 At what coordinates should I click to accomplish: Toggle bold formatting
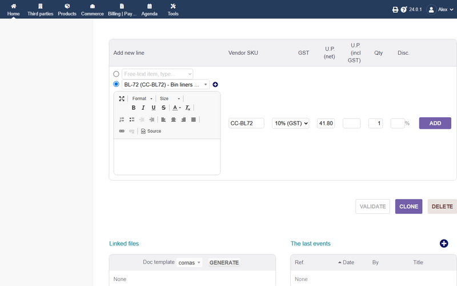click(x=134, y=108)
